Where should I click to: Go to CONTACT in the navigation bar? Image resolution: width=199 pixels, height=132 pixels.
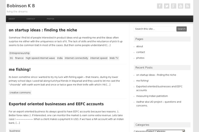pyautogui.click(x=31, y=19)
